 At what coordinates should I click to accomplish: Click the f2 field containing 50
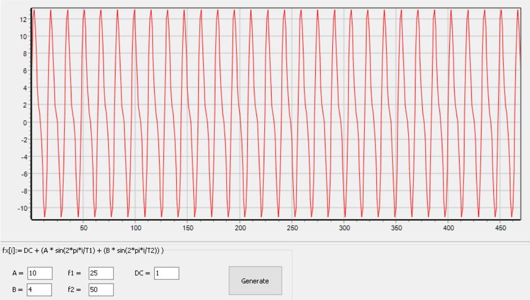pos(101,290)
